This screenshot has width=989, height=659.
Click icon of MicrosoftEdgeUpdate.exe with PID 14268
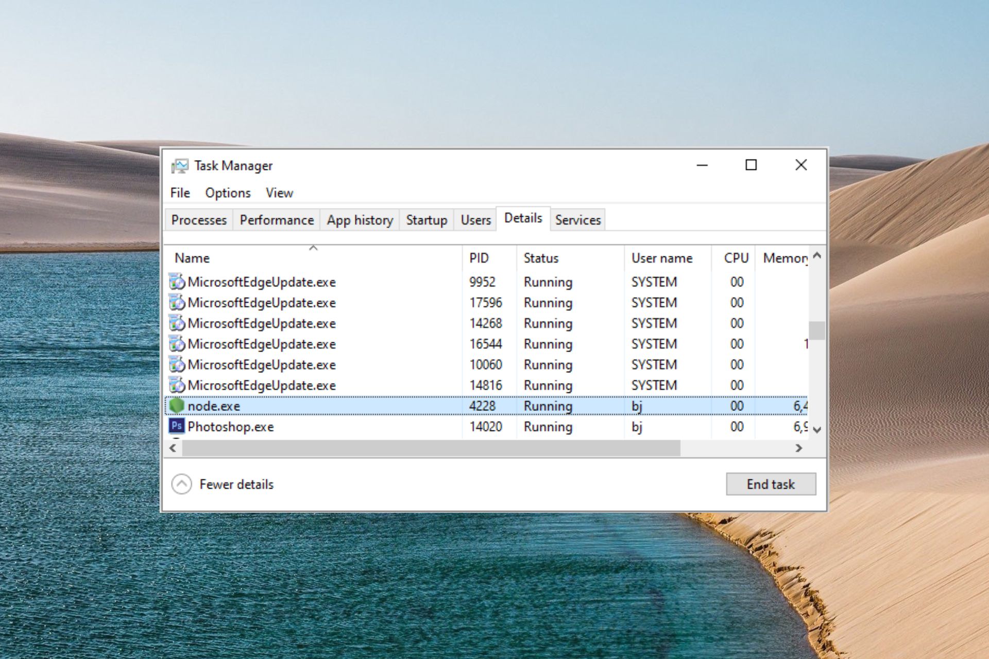177,323
